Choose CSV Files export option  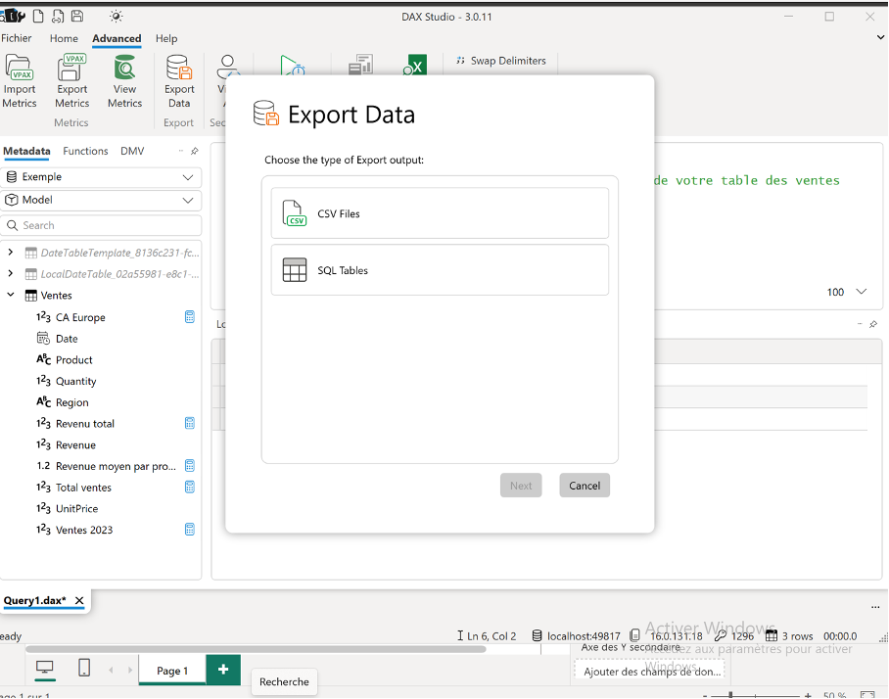tap(440, 213)
